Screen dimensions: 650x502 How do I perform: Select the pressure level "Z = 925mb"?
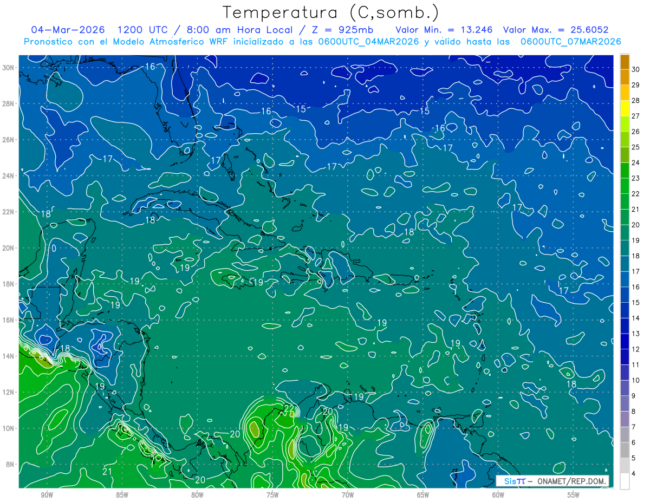pyautogui.click(x=342, y=30)
